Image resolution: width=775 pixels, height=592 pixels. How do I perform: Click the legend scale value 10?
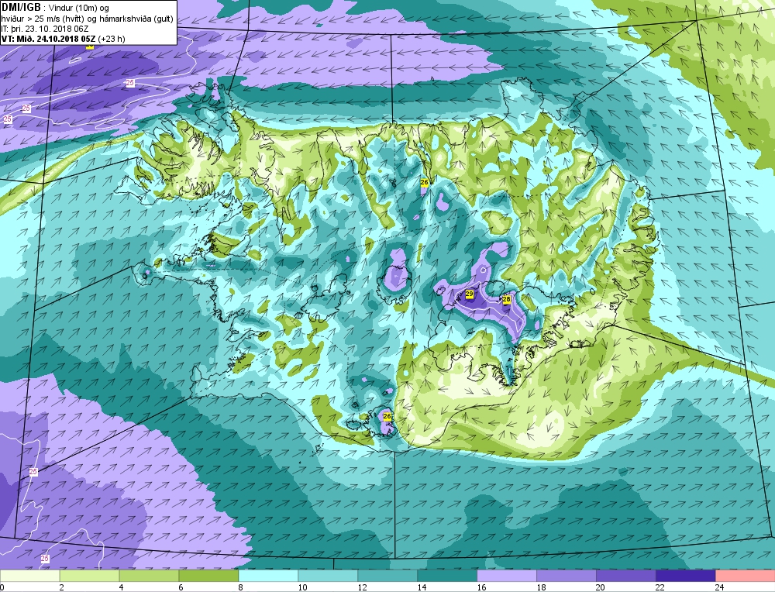tap(302, 587)
